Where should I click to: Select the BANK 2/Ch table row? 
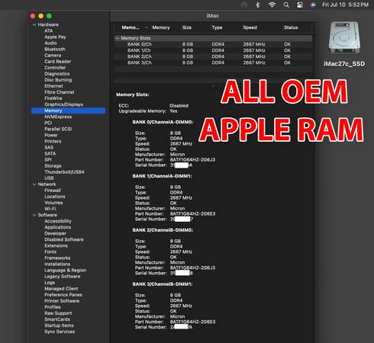(x=213, y=56)
